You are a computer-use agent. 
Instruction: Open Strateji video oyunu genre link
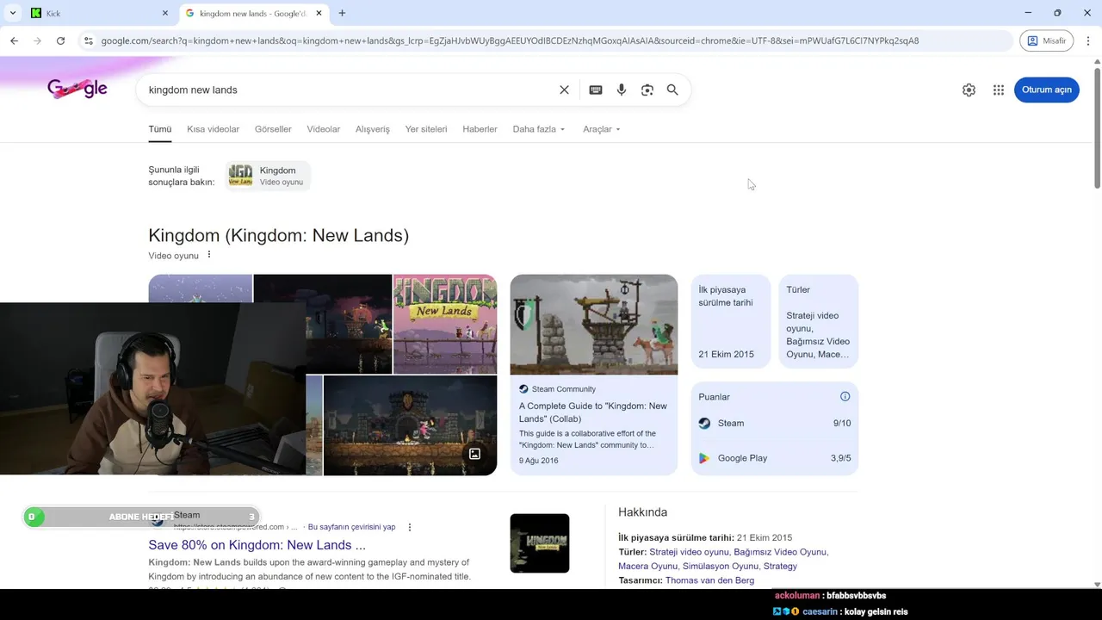tap(689, 552)
